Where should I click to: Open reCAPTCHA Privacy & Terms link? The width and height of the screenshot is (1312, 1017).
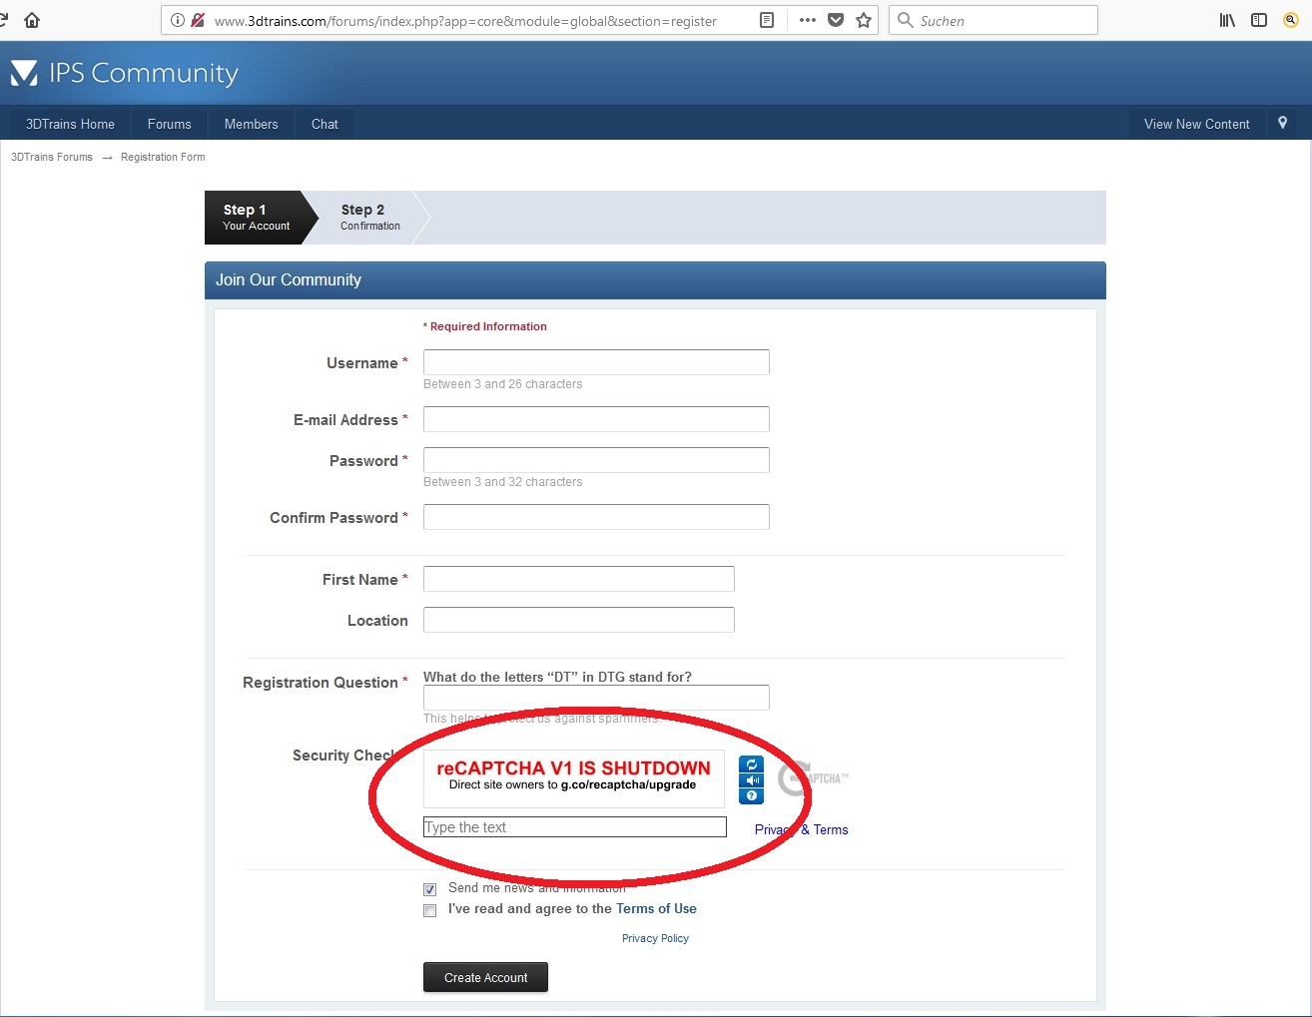tap(801, 829)
